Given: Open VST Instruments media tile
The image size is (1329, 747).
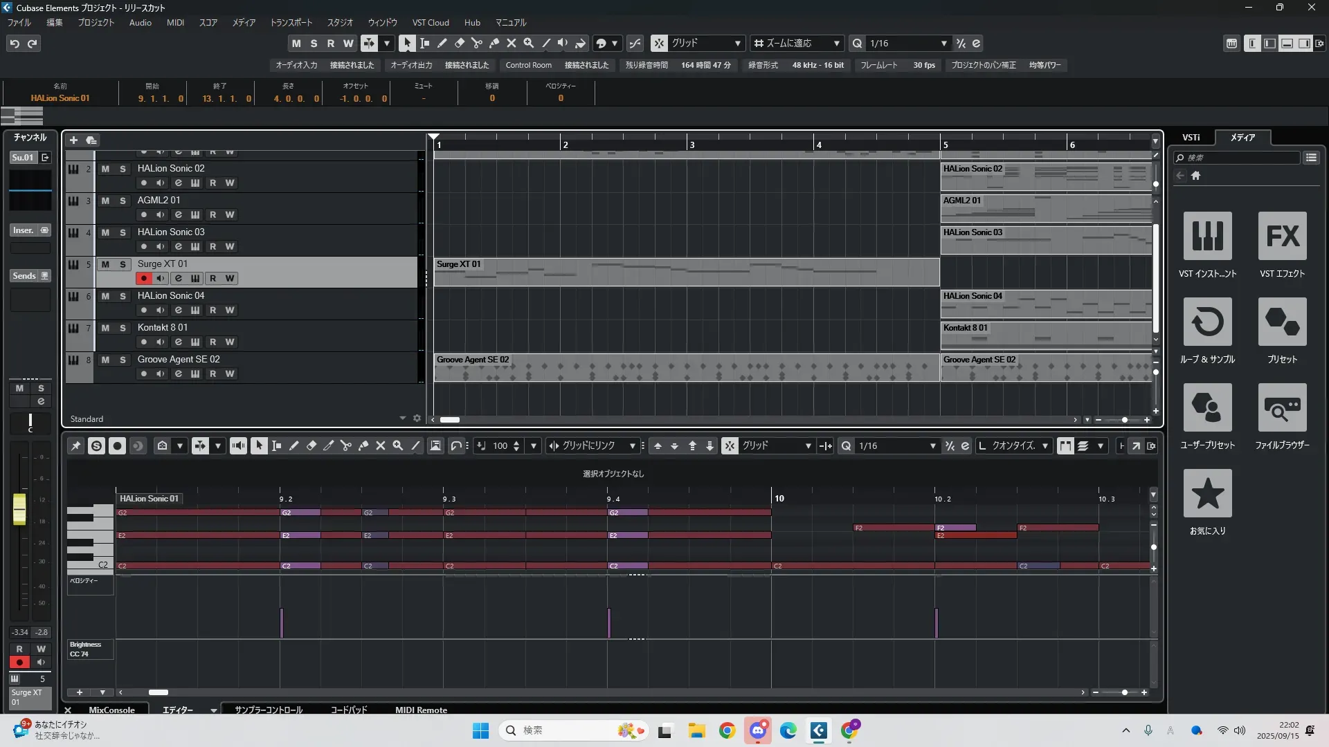Looking at the screenshot, I should pyautogui.click(x=1207, y=236).
